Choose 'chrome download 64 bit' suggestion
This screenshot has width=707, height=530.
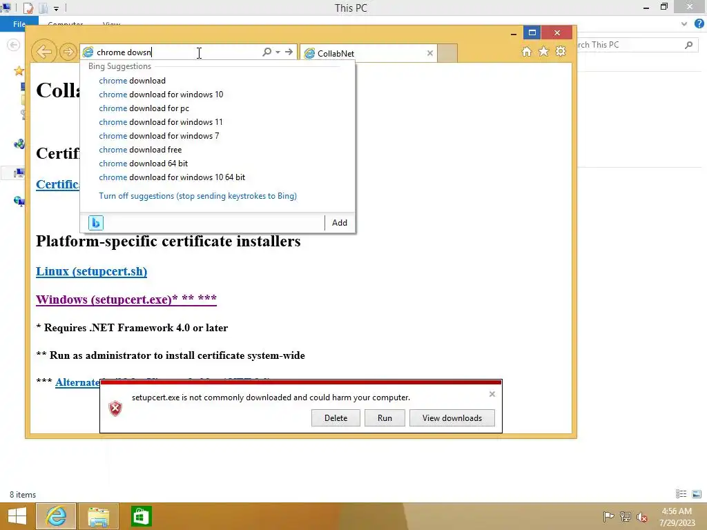144,164
